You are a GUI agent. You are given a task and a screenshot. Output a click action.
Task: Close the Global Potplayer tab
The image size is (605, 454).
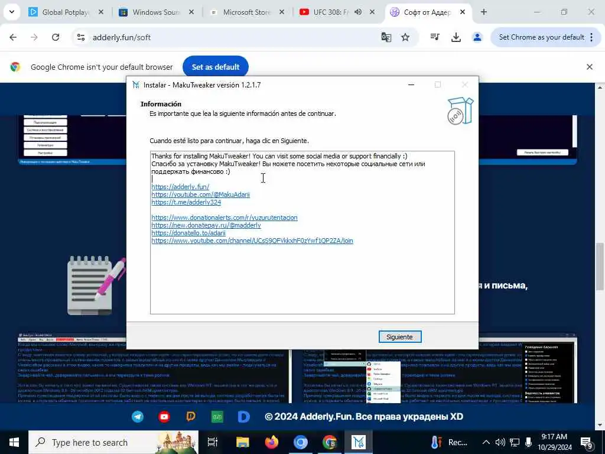click(101, 12)
